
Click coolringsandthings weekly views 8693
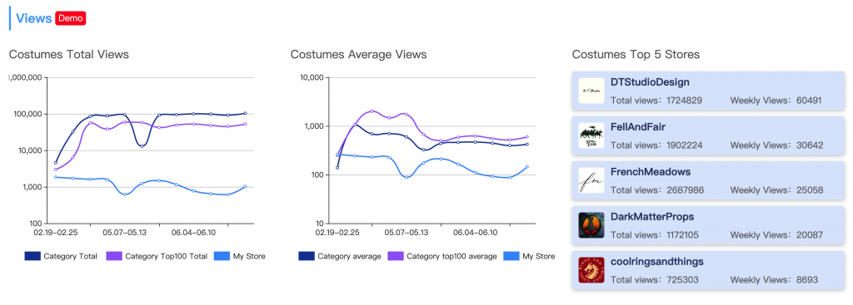click(x=774, y=281)
